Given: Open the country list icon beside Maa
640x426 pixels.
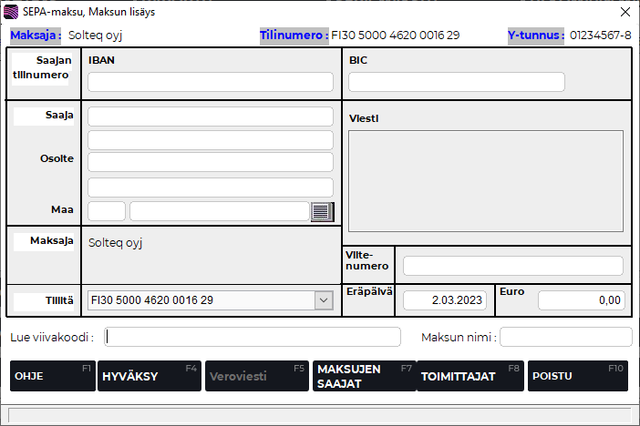Looking at the screenshot, I should (x=322, y=211).
